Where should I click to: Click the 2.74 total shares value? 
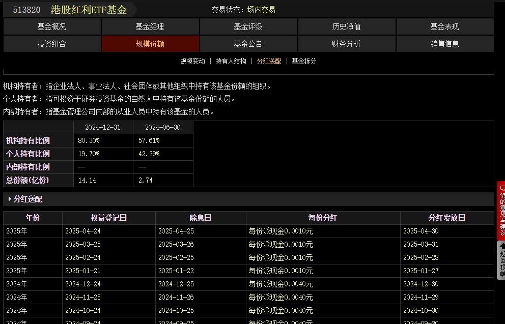tap(146, 180)
